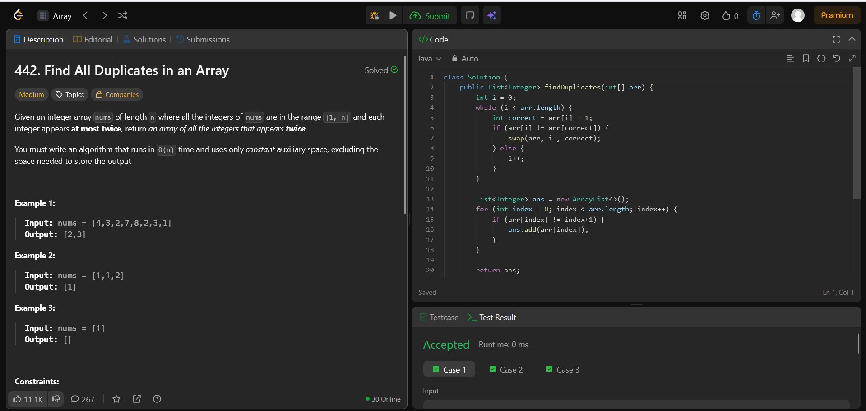Toggle the thumbs down dislike button
866x411 pixels.
click(x=56, y=399)
